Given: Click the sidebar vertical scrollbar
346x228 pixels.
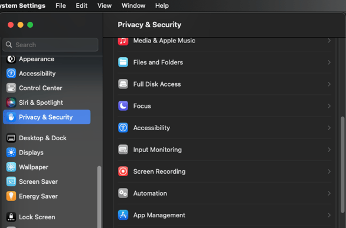Looking at the screenshot, I should tap(99, 197).
